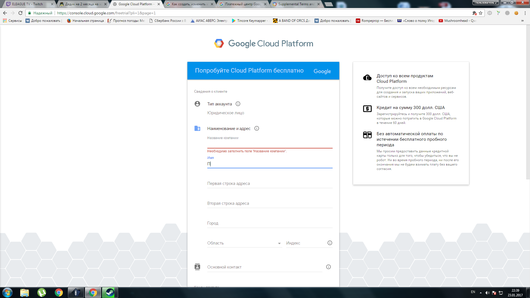The width and height of the screenshot is (530, 298).
Task: Show hidden bookmarks with the double chevron
Action: click(x=522, y=21)
